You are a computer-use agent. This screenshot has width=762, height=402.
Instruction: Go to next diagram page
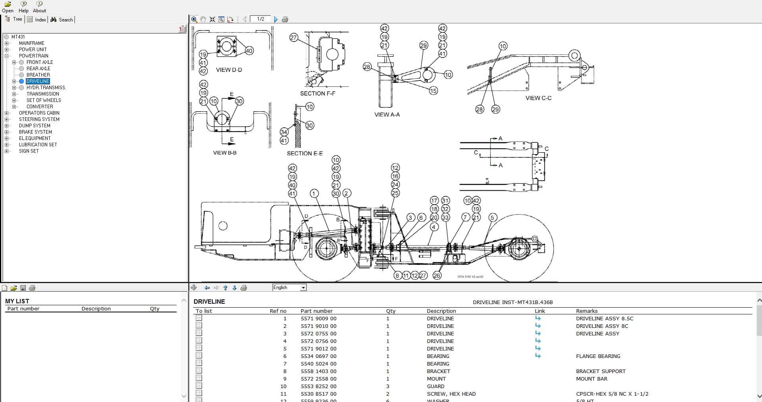click(x=276, y=19)
